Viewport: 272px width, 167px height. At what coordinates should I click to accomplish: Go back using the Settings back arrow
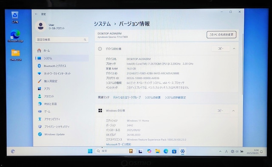36,14
